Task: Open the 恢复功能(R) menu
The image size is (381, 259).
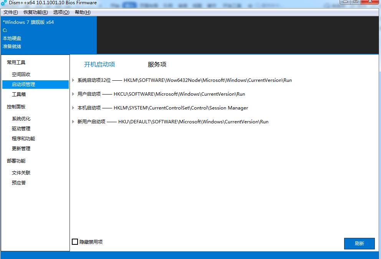Action: pyautogui.click(x=35, y=12)
